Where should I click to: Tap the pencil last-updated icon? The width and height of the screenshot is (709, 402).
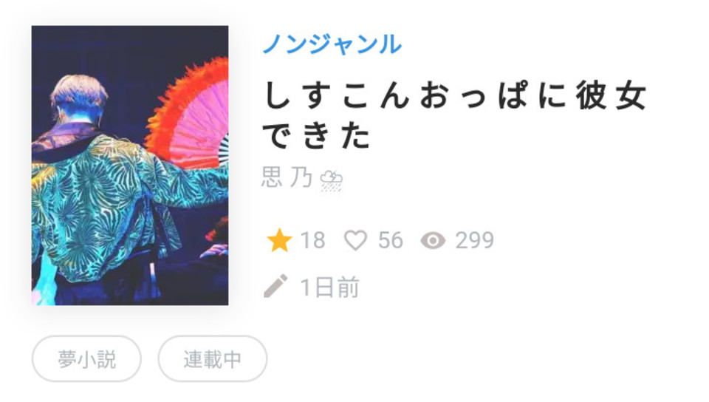click(x=275, y=286)
